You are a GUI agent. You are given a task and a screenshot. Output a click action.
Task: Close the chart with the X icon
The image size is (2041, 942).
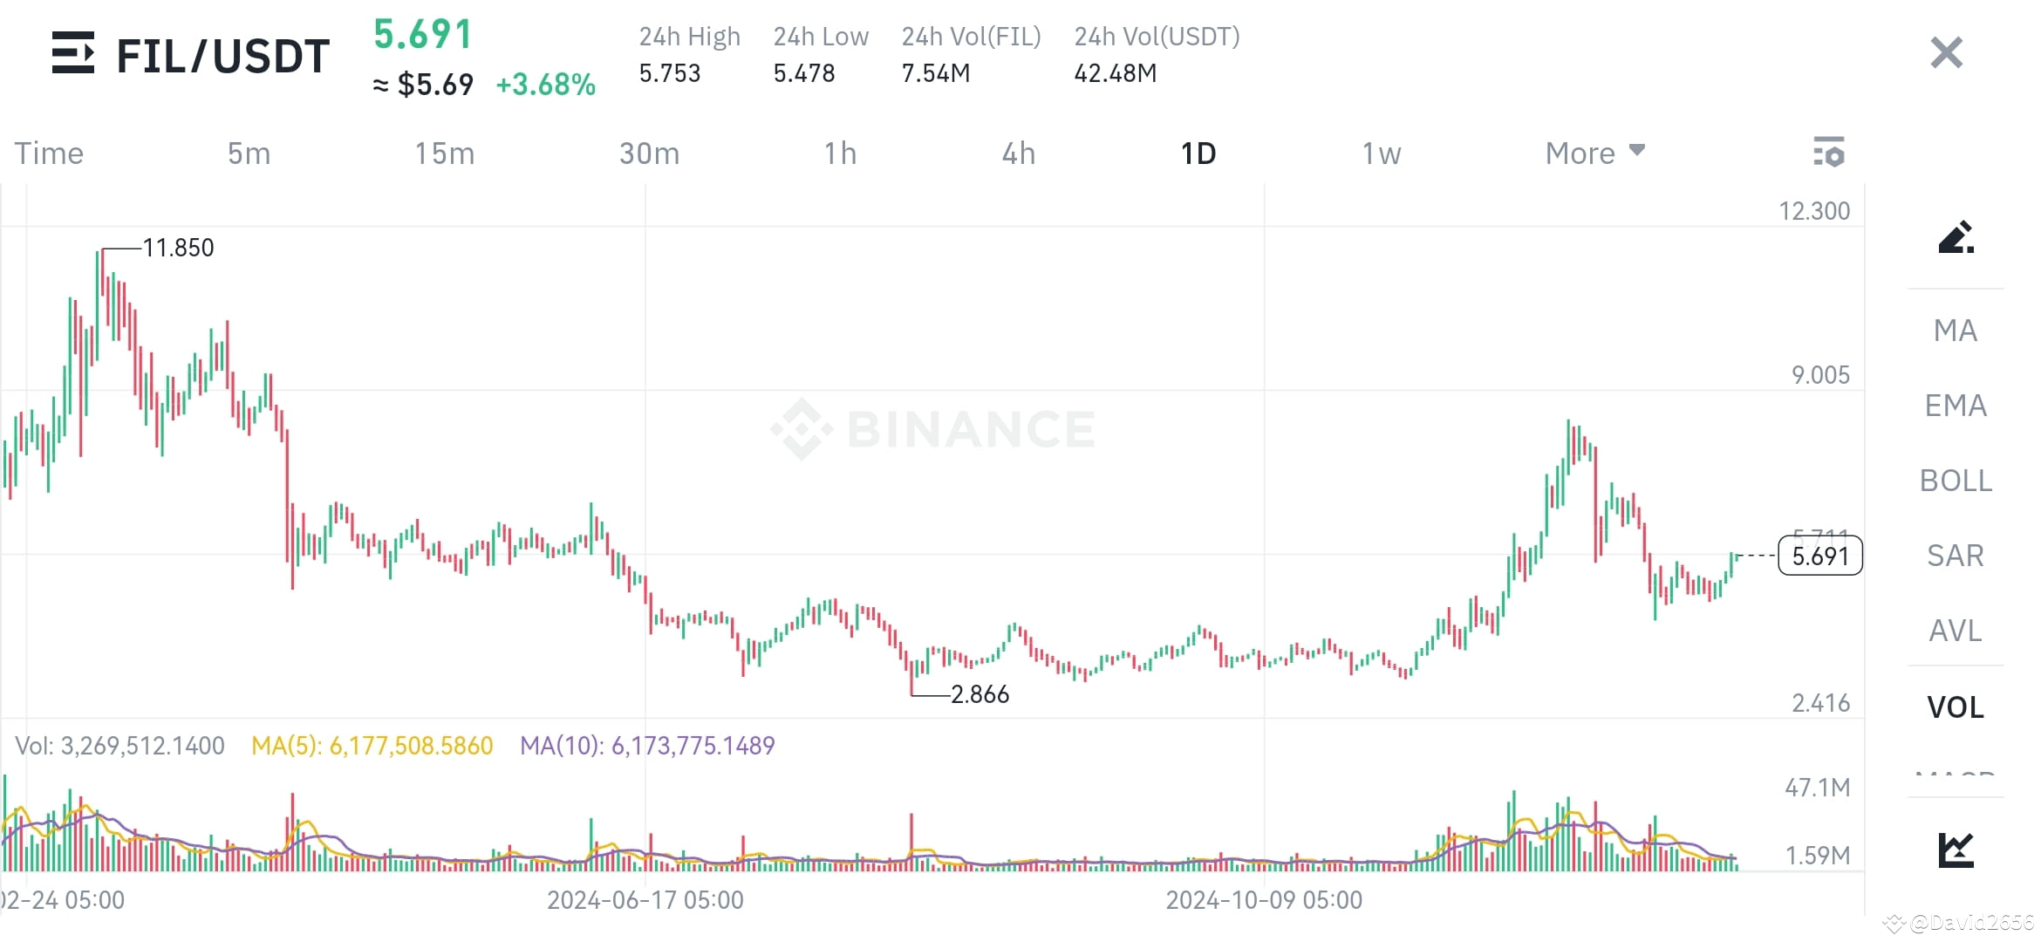pos(1945,52)
